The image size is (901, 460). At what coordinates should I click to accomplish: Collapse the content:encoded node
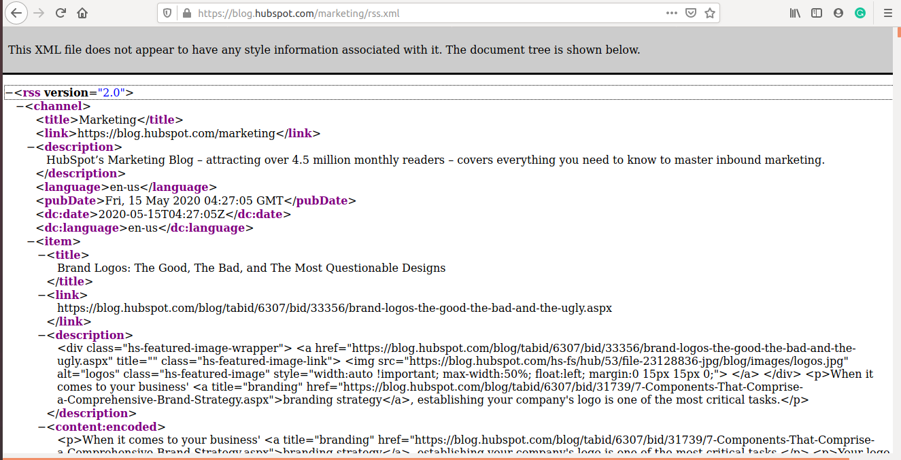point(41,427)
